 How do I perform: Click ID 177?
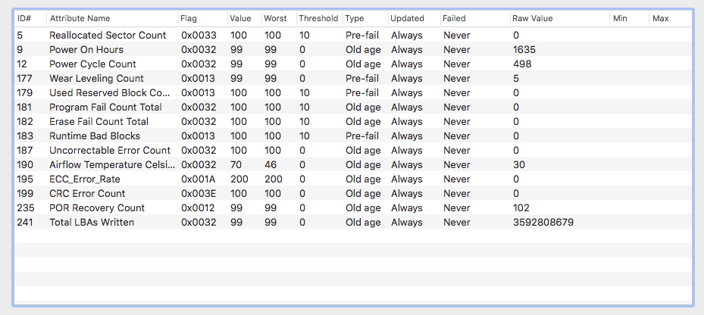coord(23,78)
